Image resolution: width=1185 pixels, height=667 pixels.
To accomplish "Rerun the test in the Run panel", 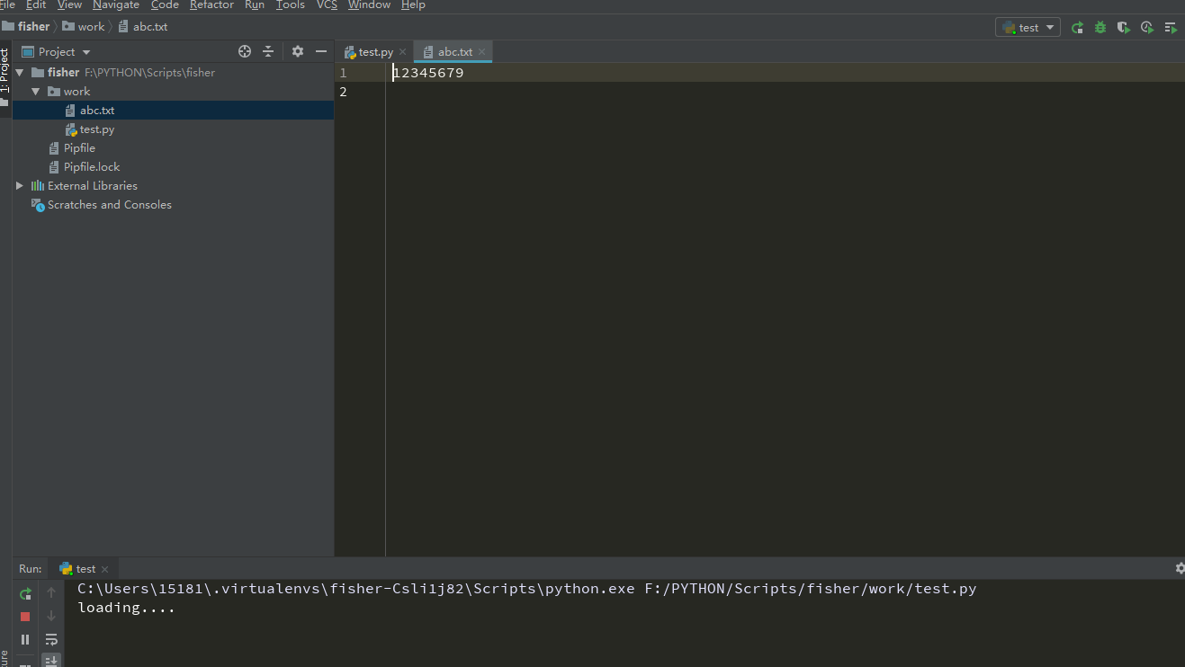I will [24, 593].
